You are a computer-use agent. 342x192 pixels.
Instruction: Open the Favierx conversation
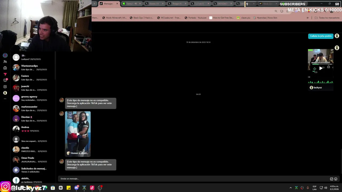coord(33,78)
